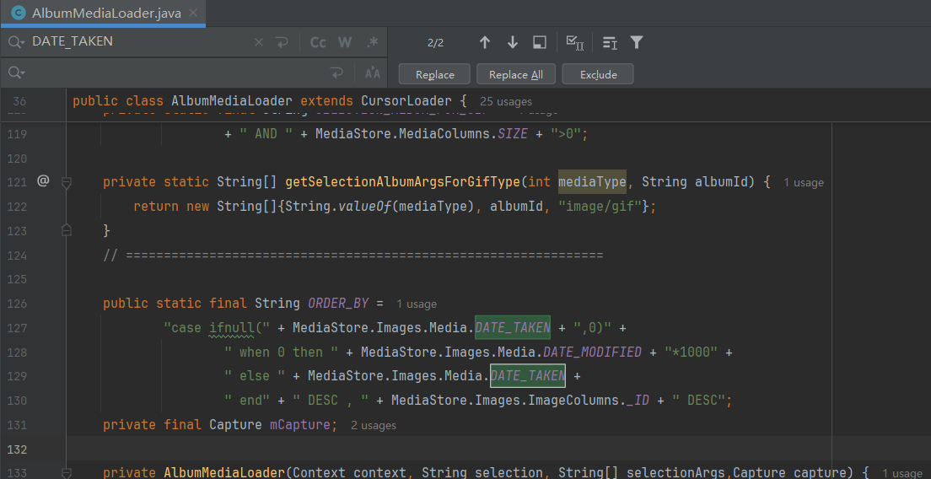
Task: Click the highlighted DATE_TAKEN on line 127
Action: pos(513,328)
